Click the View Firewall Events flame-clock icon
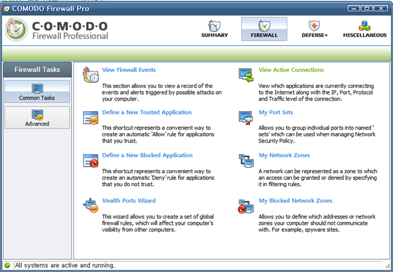The width and height of the screenshot is (393, 272). pyautogui.click(x=90, y=75)
